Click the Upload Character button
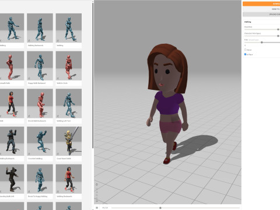The height and width of the screenshot is (210, 280). 261,15
